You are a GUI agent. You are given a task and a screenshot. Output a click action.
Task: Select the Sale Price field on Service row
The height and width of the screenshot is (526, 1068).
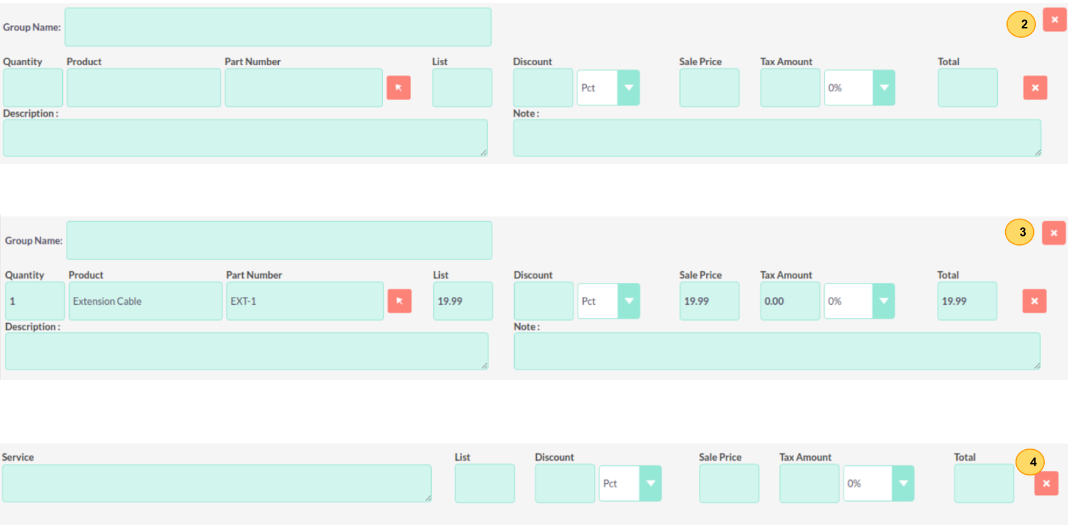[728, 483]
